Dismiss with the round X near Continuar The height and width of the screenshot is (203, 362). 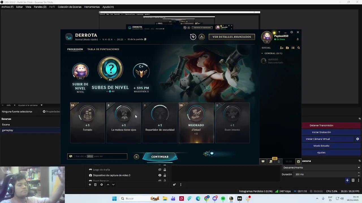pyautogui.click(x=136, y=157)
